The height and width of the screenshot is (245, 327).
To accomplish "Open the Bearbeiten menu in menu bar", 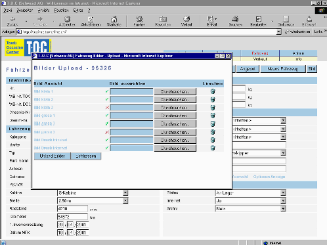I will pos(24,11).
